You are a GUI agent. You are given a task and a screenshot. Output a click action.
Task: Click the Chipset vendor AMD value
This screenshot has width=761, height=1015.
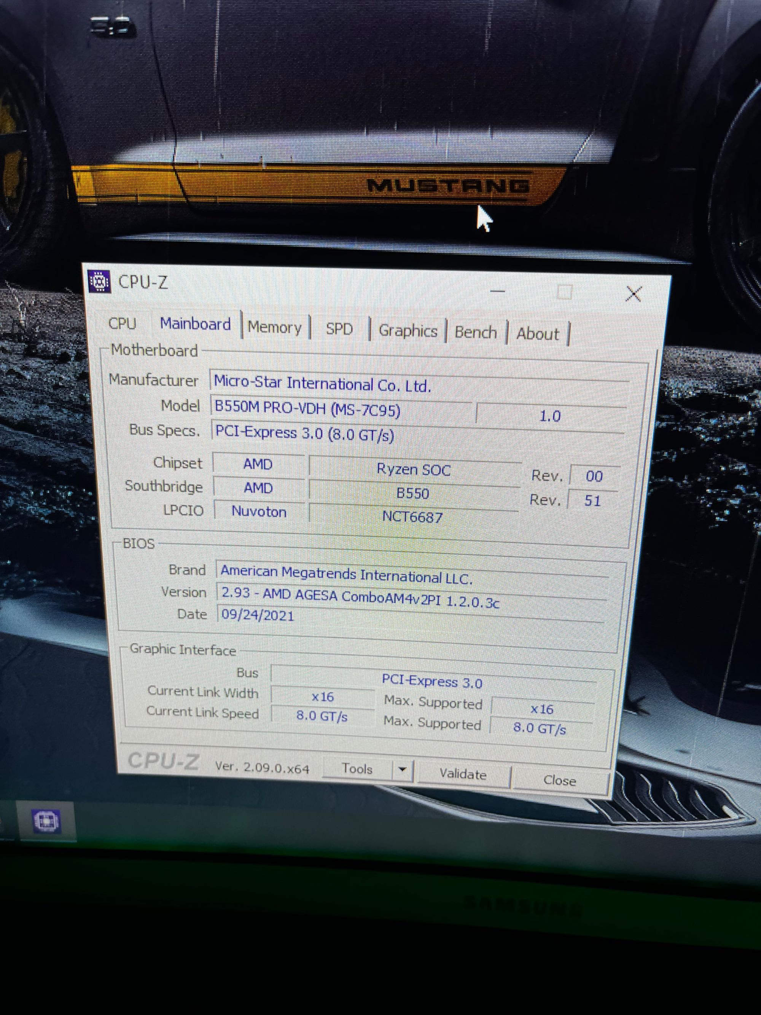258,464
